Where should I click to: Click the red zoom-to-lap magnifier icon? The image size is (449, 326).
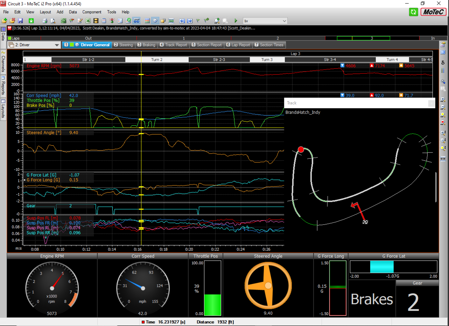tap(443, 122)
